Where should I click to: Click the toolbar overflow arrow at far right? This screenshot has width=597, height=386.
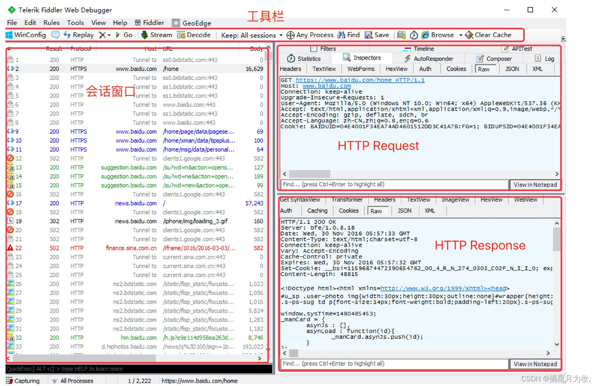coord(563,39)
